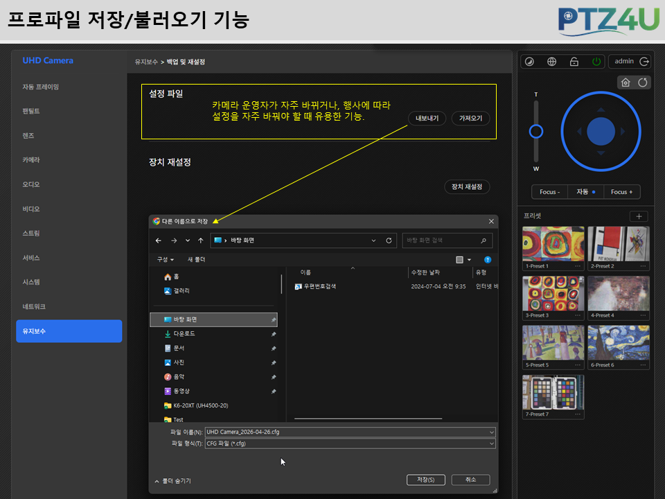The image size is (665, 499).
Task: Click the Focus + button
Action: pos(622,192)
